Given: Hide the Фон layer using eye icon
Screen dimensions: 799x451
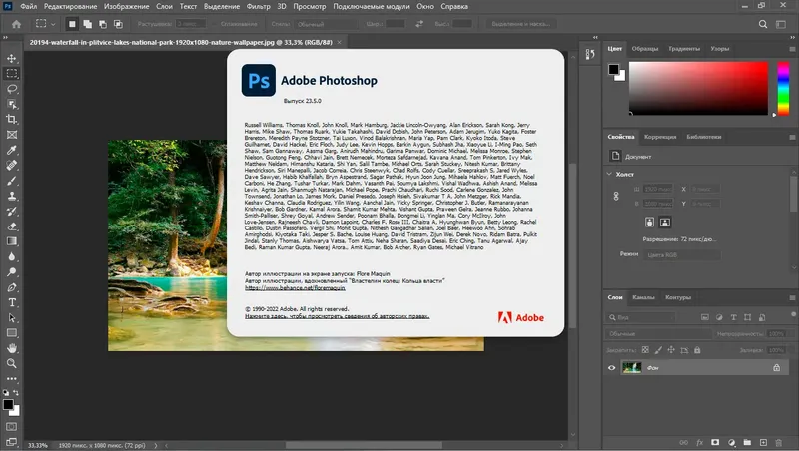Looking at the screenshot, I should coord(613,367).
